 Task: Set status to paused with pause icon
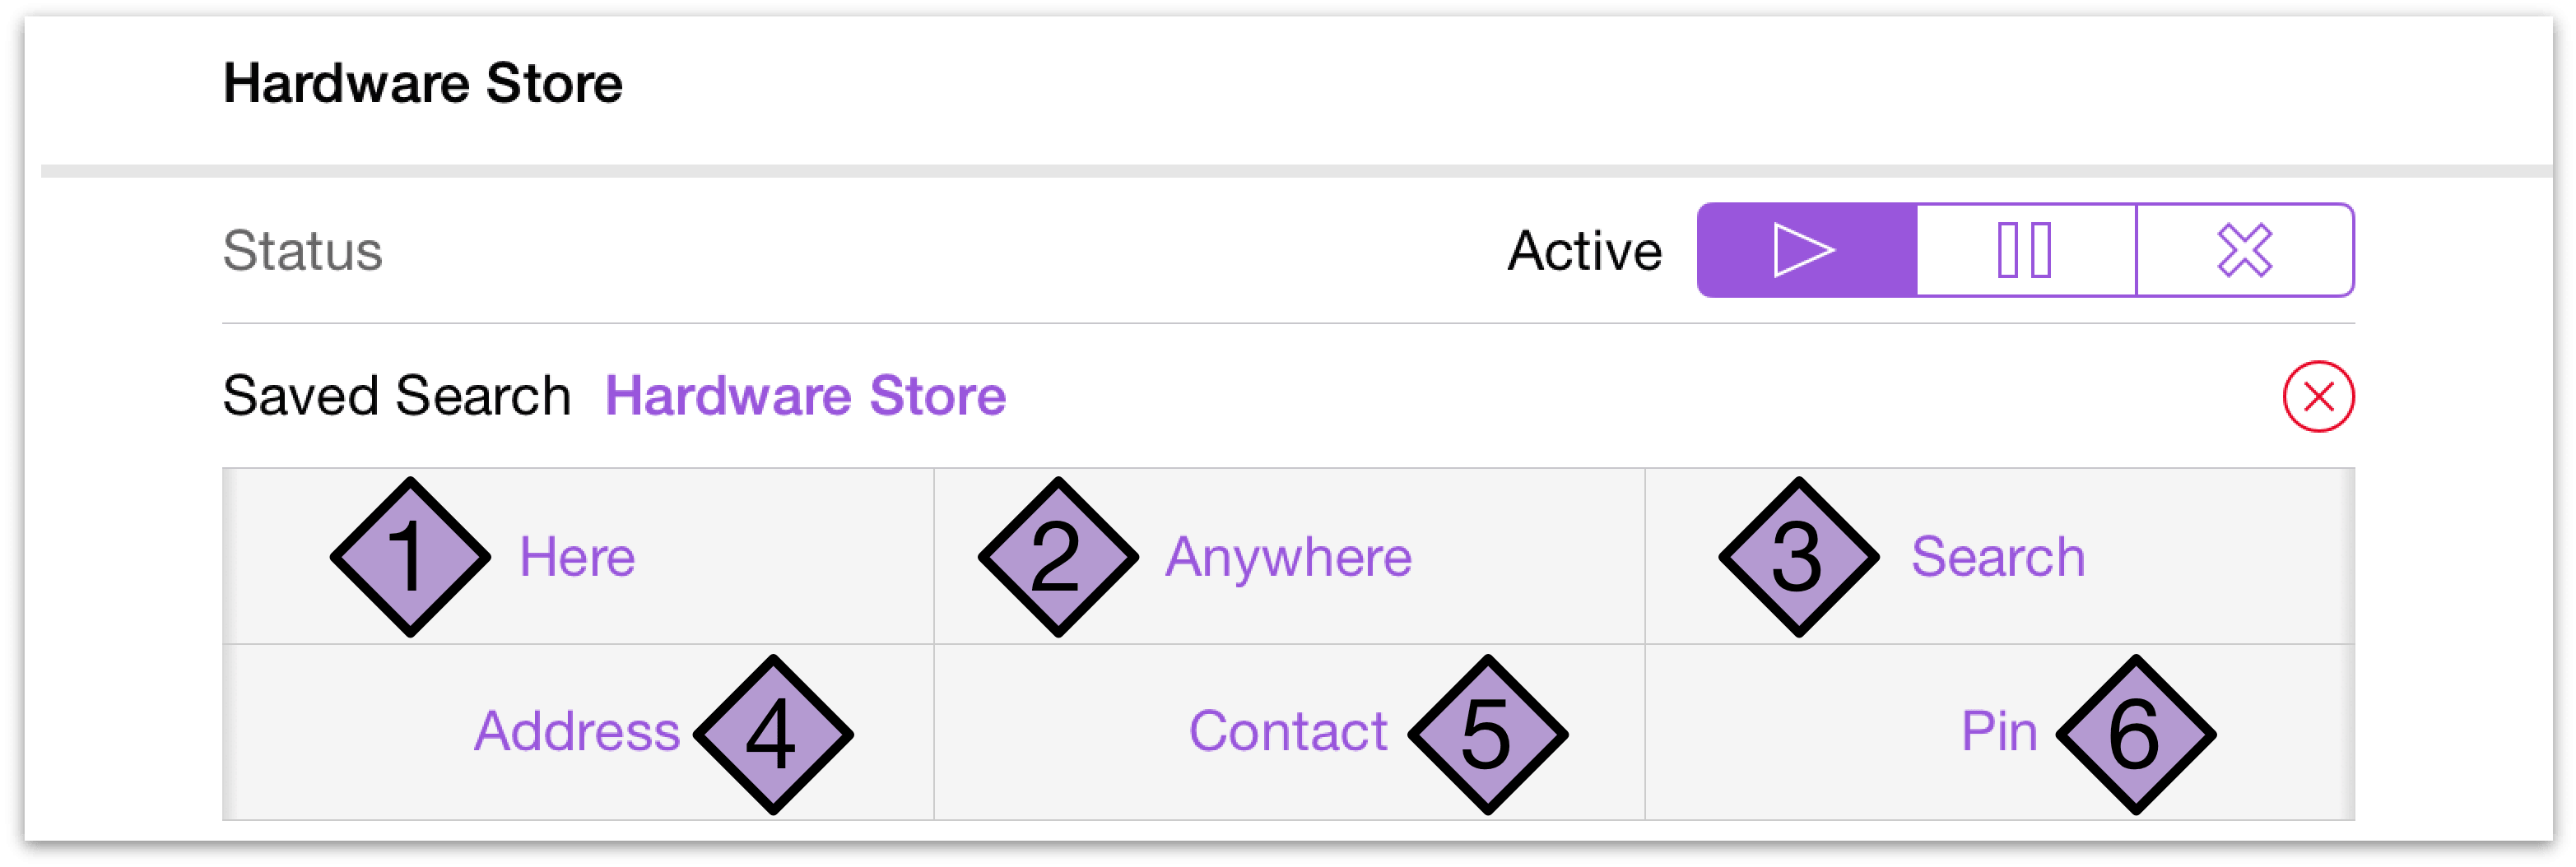tap(2025, 250)
